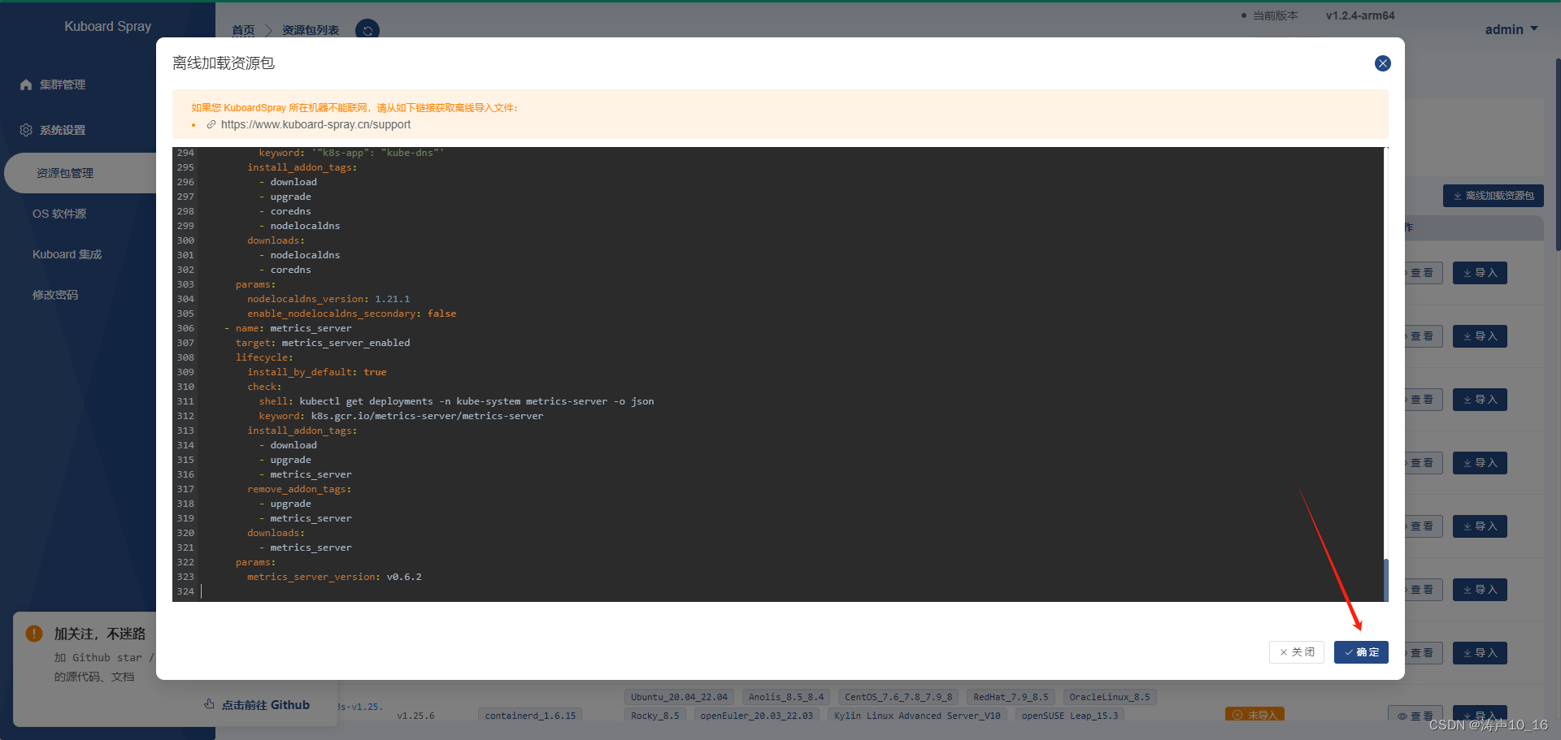Viewport: 1561px width, 740px height.
Task: Click the 'nodelocaldns_version: 1.21.1' line
Action: [x=328, y=299]
